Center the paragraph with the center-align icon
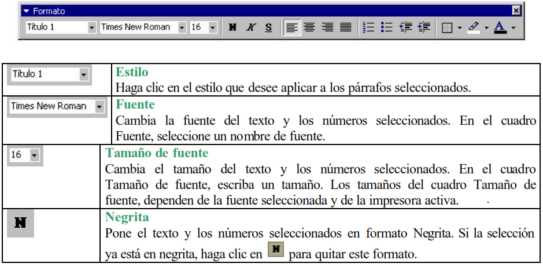This screenshot has height=267, width=543. 309,28
